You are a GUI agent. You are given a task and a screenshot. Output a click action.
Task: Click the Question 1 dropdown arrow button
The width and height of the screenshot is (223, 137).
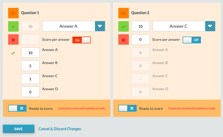[x=100, y=26]
